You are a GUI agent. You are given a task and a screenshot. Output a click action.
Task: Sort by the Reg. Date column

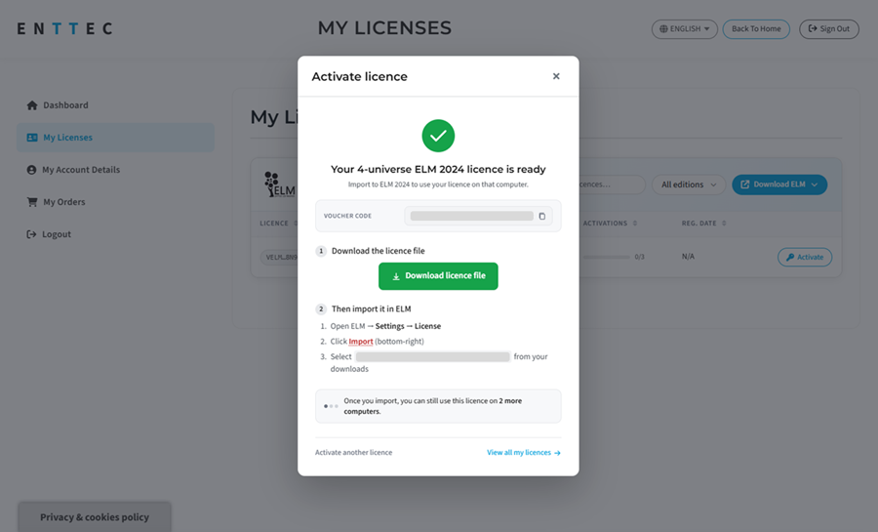[x=703, y=224]
